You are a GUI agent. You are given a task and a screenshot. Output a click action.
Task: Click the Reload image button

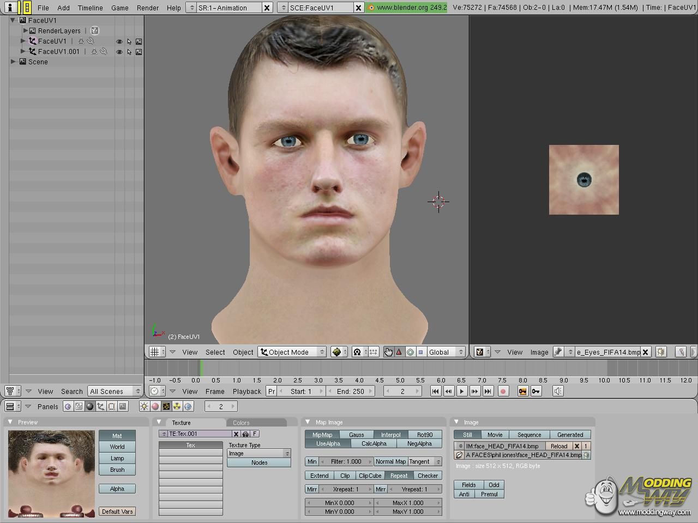point(558,446)
